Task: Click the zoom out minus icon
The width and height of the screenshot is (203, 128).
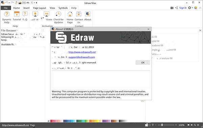Action: point(156,125)
